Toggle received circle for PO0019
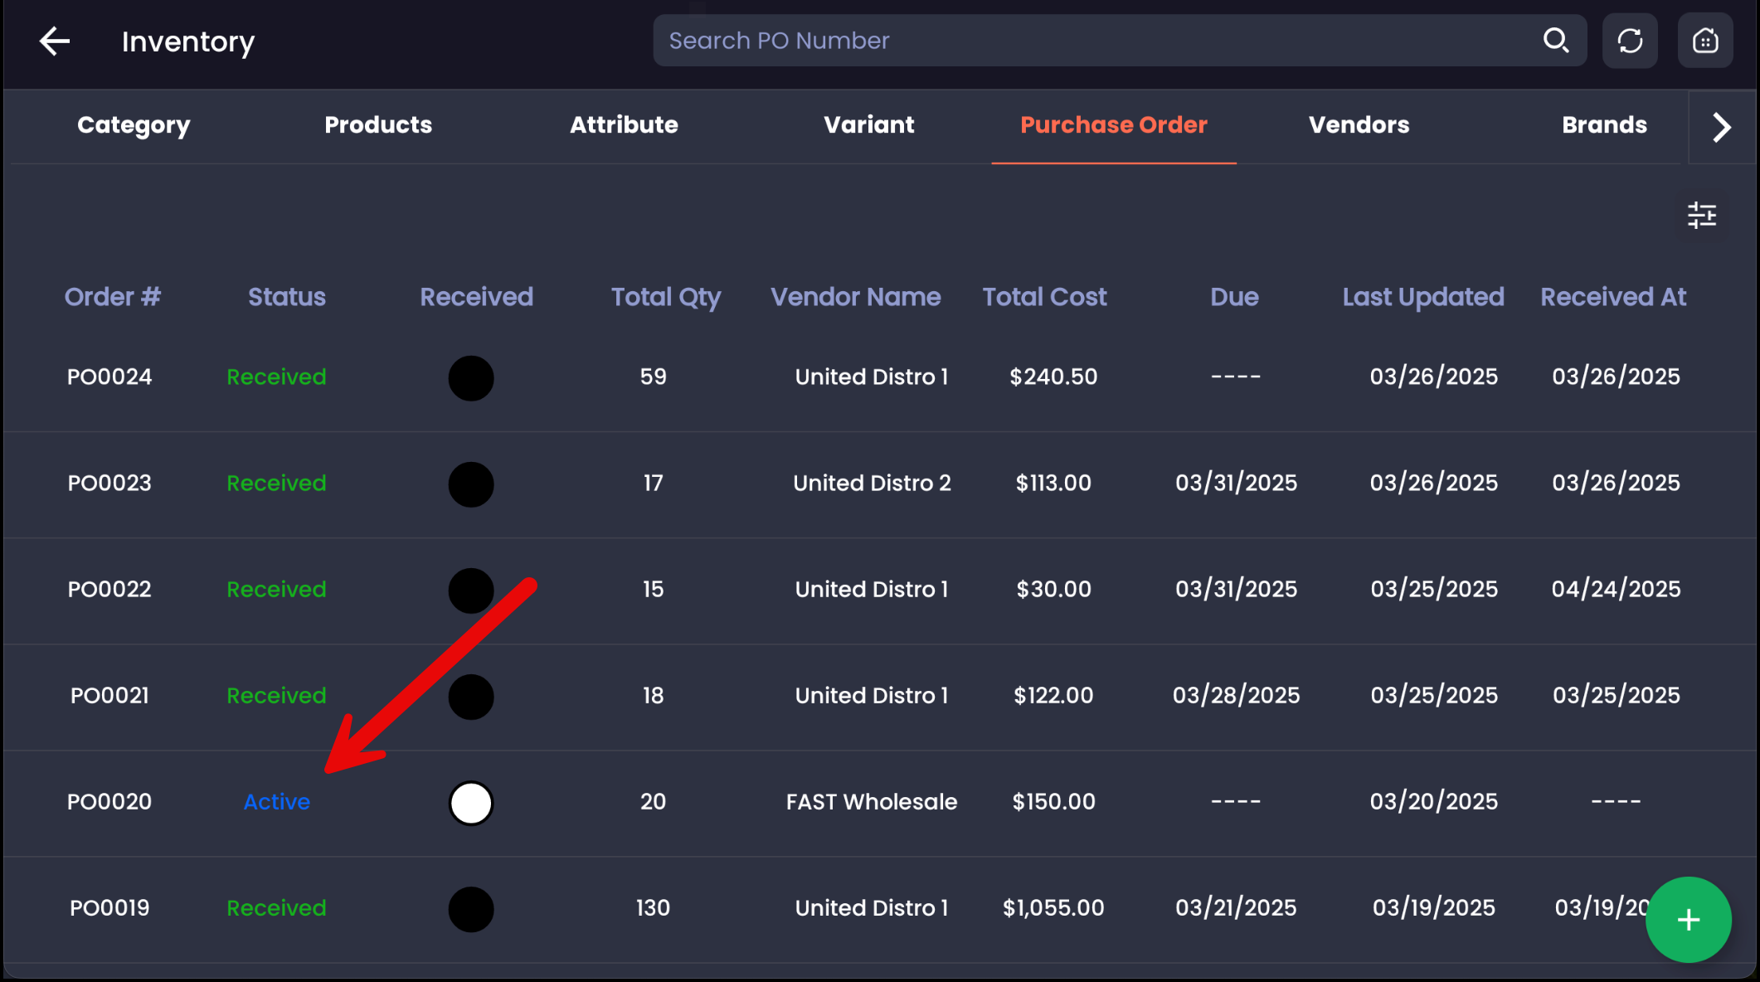 [x=471, y=909]
